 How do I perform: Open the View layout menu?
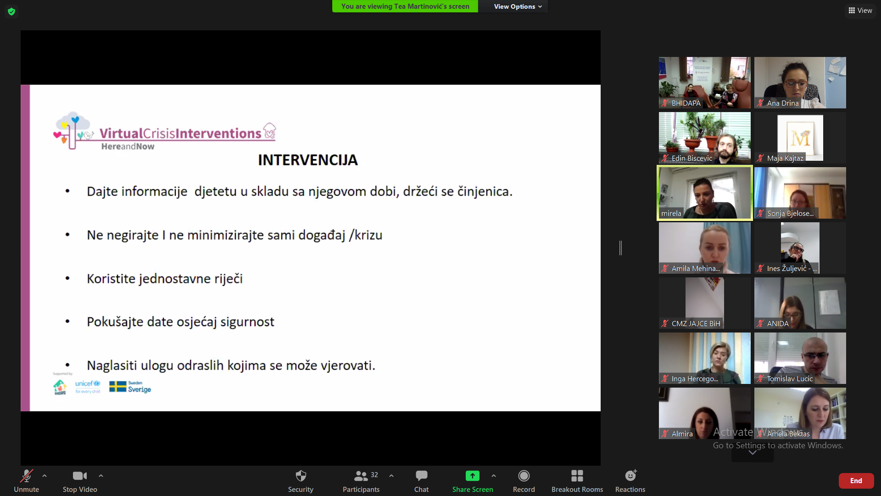(860, 11)
